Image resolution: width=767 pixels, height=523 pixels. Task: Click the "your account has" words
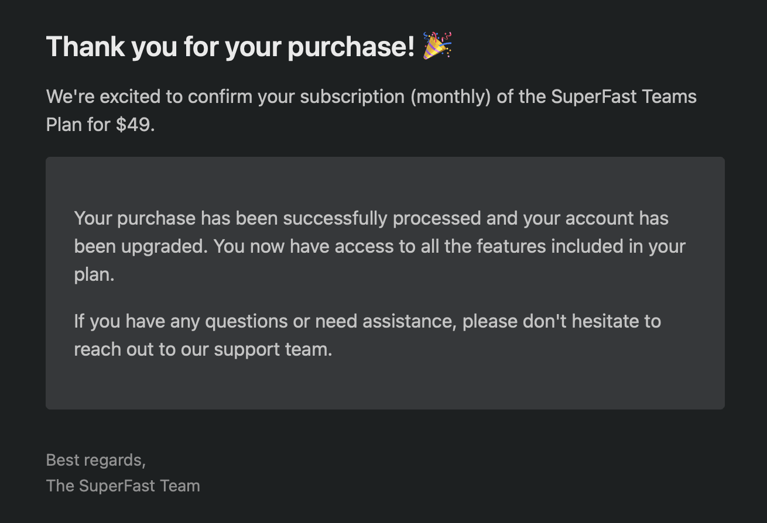pyautogui.click(x=595, y=218)
